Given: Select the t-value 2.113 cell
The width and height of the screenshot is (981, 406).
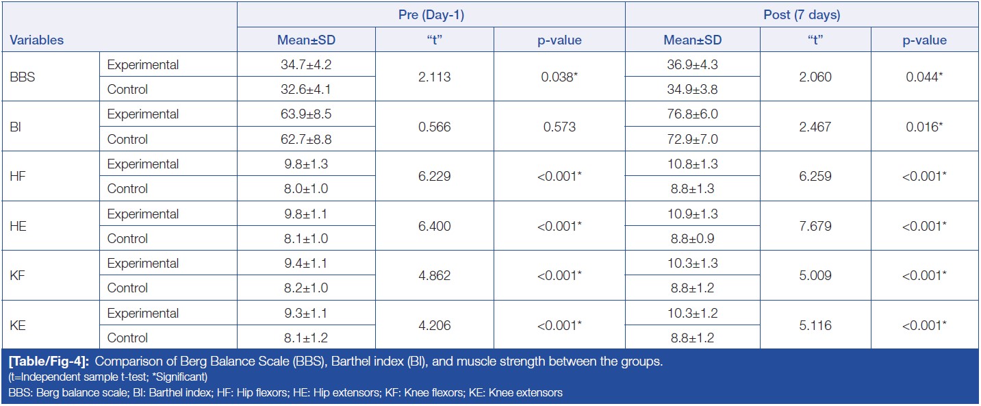Looking at the screenshot, I should [x=433, y=77].
